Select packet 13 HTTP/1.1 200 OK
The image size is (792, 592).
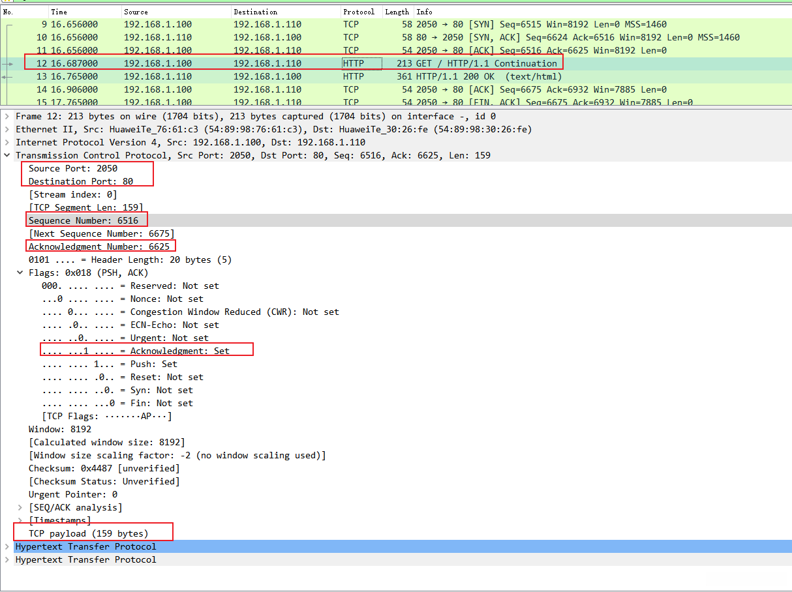(x=396, y=76)
